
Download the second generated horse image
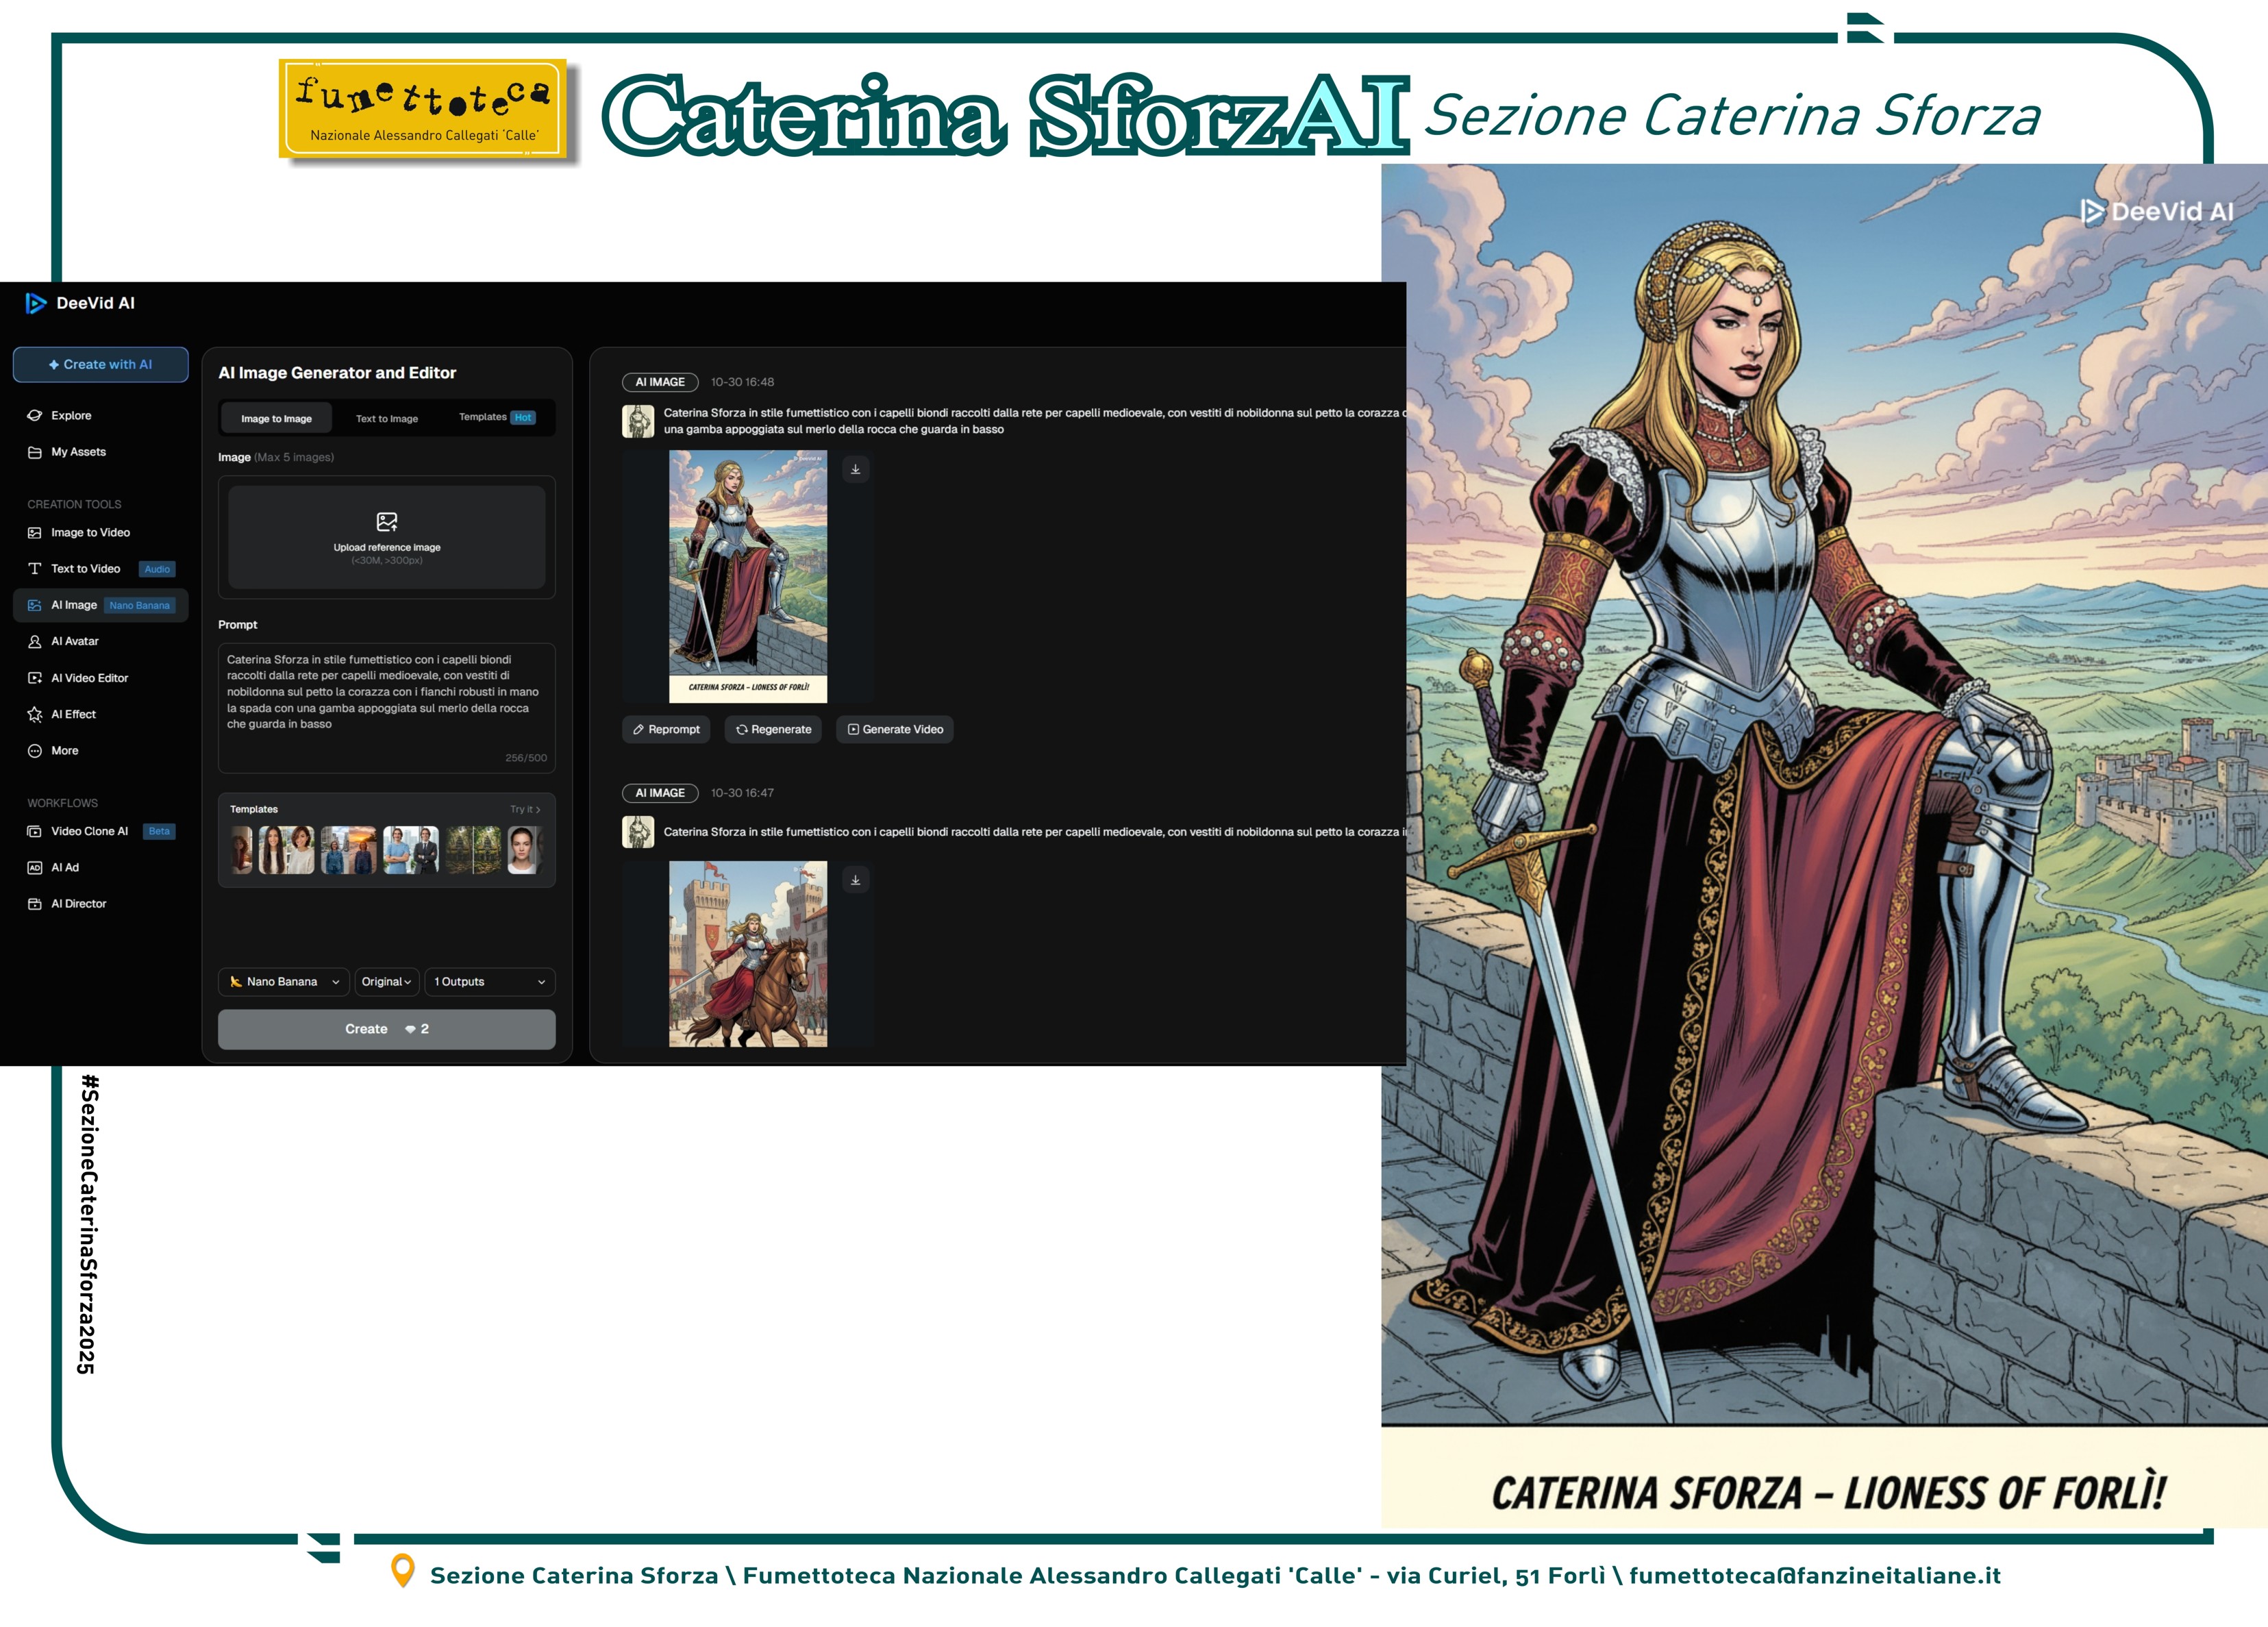tap(855, 880)
